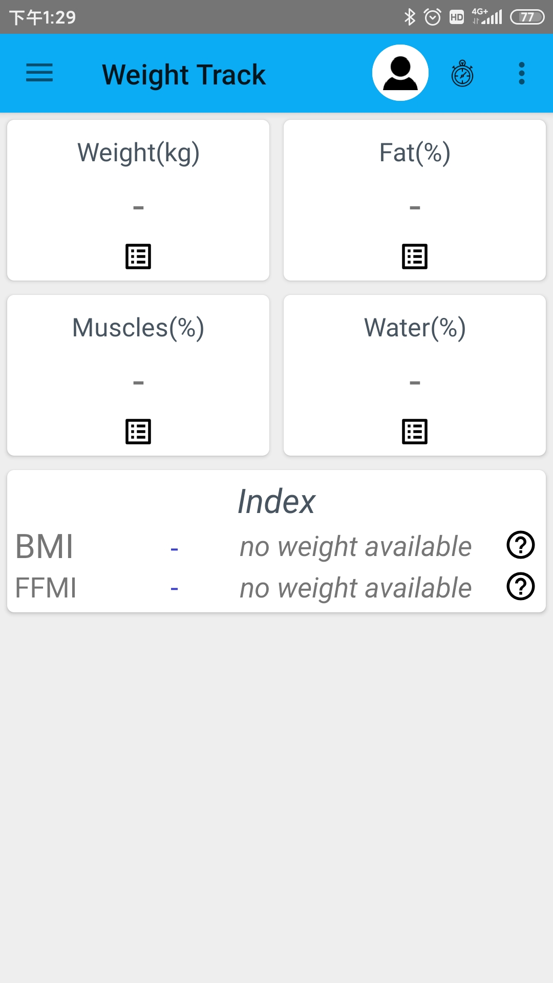Viewport: 553px width, 983px height.
Task: Tap the Index section heading
Action: pos(276,501)
